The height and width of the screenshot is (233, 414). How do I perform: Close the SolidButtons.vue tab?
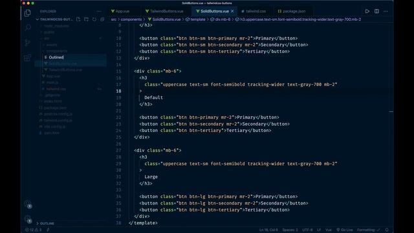(232, 11)
